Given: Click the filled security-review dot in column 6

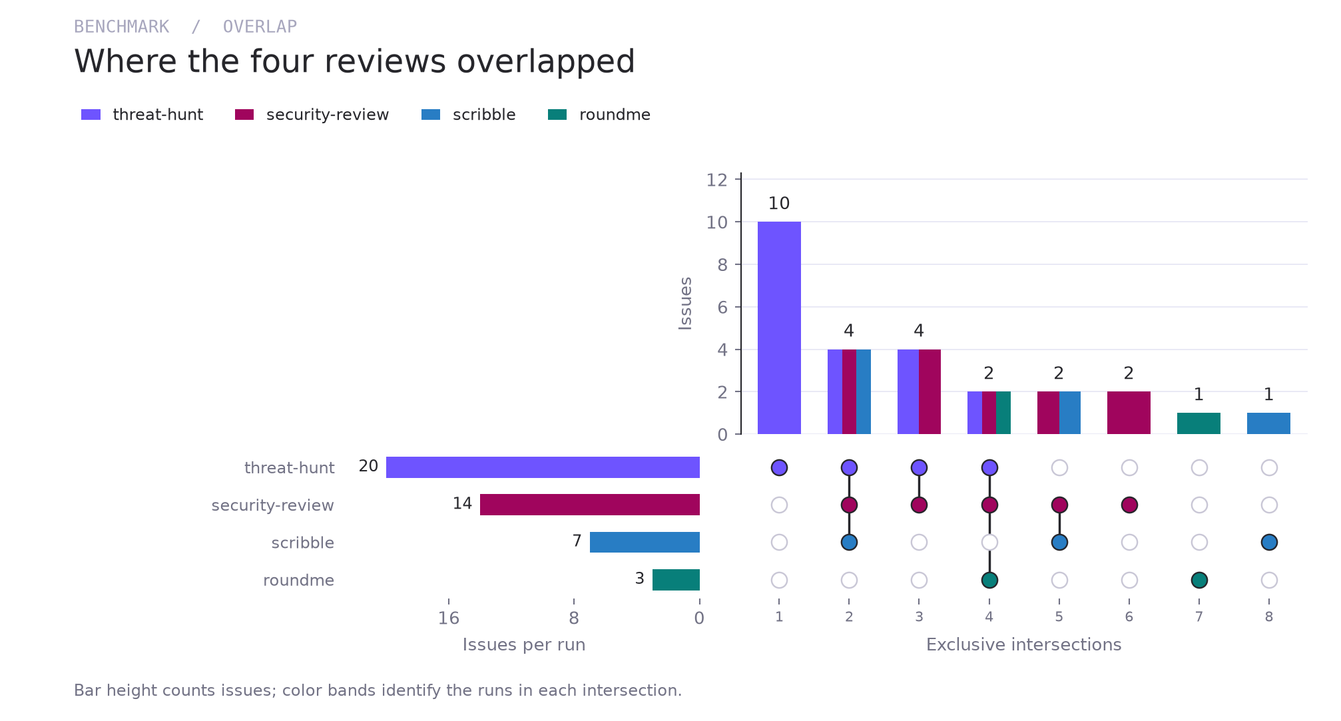Looking at the screenshot, I should pyautogui.click(x=1129, y=505).
